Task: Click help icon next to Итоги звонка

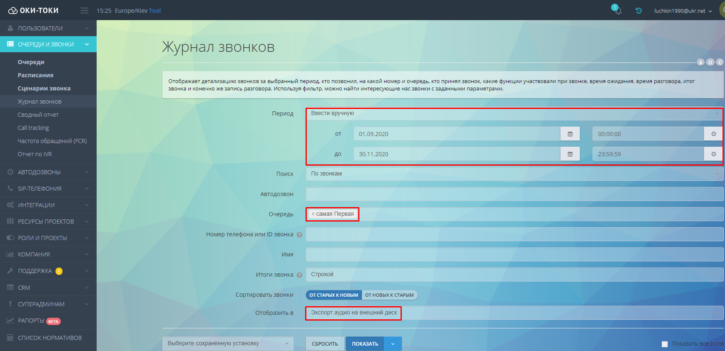Action: [x=299, y=275]
